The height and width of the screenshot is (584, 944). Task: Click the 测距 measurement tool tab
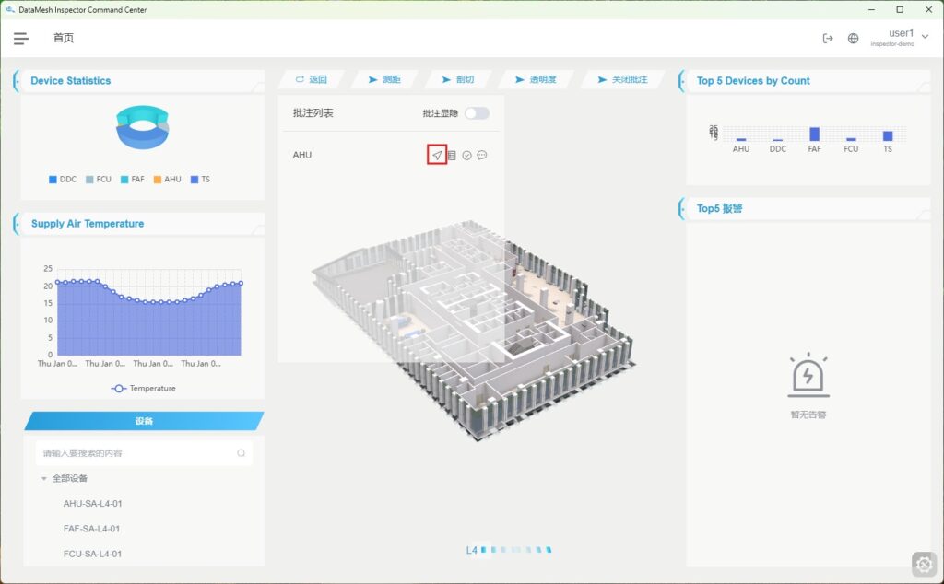tap(384, 79)
